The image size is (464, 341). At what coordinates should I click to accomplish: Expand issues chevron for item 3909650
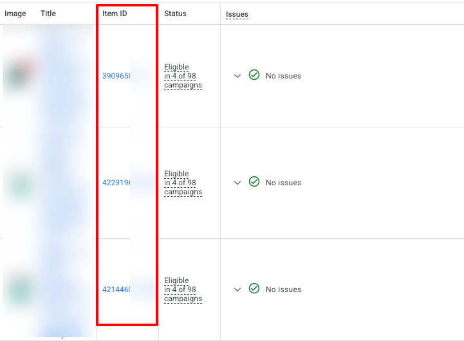click(237, 76)
